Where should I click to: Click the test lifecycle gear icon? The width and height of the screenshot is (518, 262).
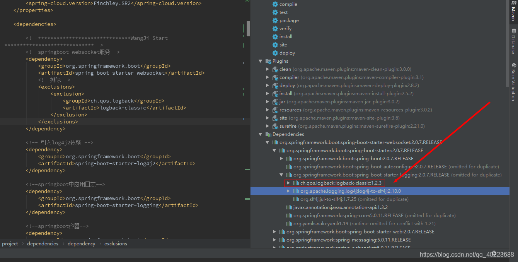coord(275,12)
